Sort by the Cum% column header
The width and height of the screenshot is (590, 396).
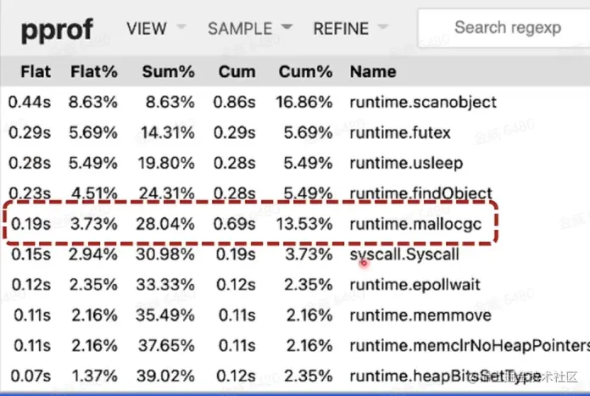[305, 71]
